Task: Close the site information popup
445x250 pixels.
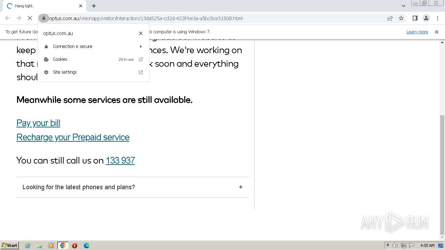Action: click(x=141, y=33)
